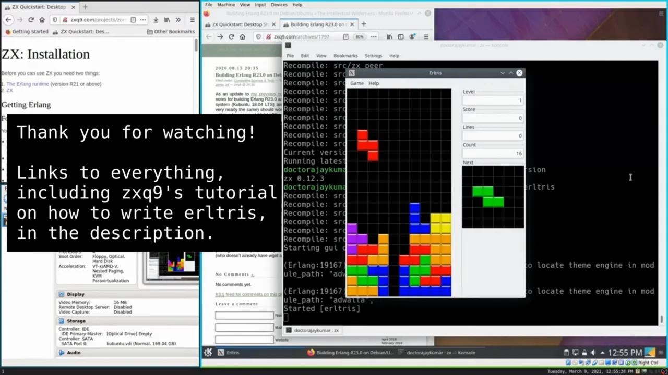
Task: Reload page in VM Firefox
Action: pyautogui.click(x=231, y=37)
